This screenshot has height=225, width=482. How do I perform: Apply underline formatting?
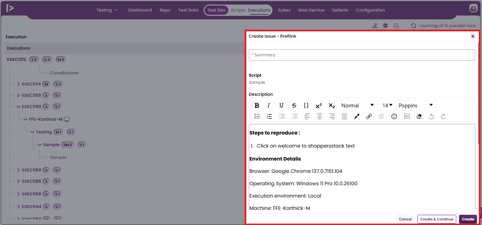coord(281,105)
